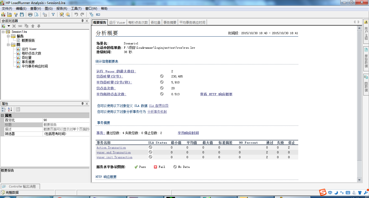Viewport: 369px width, 198px height.
Task: Click the 筛选器 property value
Action: (66, 134)
